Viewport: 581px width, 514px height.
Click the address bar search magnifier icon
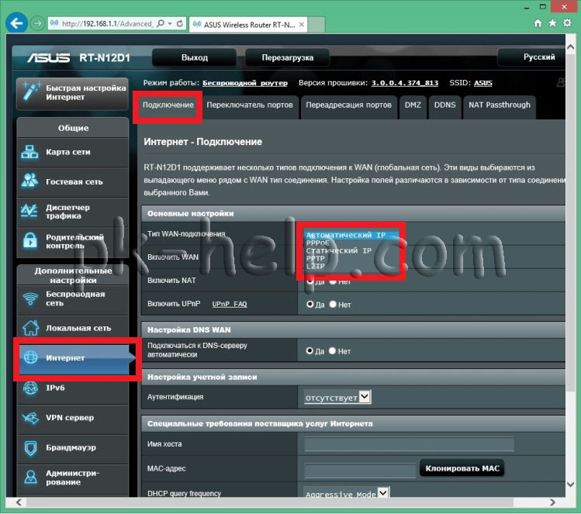pyautogui.click(x=161, y=24)
